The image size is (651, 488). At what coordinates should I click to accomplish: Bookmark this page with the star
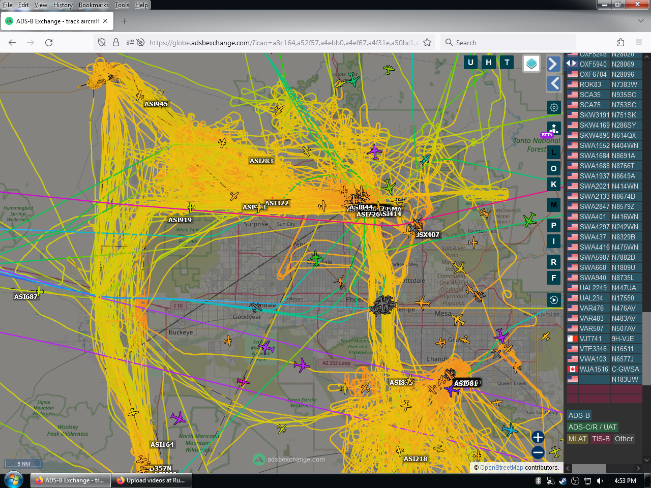pos(427,43)
